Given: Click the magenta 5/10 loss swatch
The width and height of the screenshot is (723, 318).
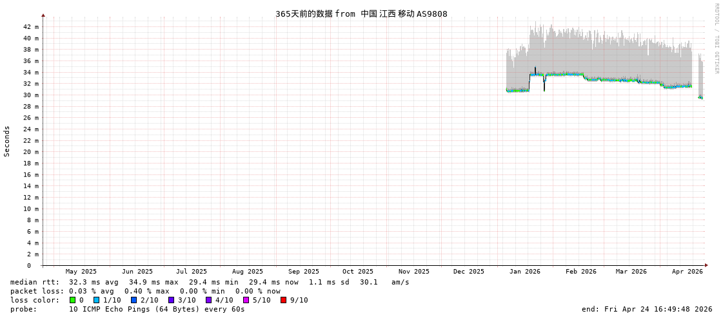Looking at the screenshot, I should (246, 300).
